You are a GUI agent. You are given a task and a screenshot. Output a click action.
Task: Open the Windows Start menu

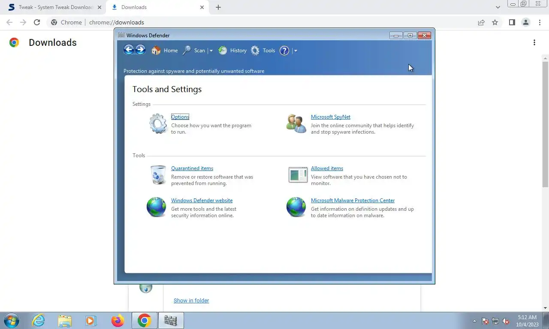[11, 320]
